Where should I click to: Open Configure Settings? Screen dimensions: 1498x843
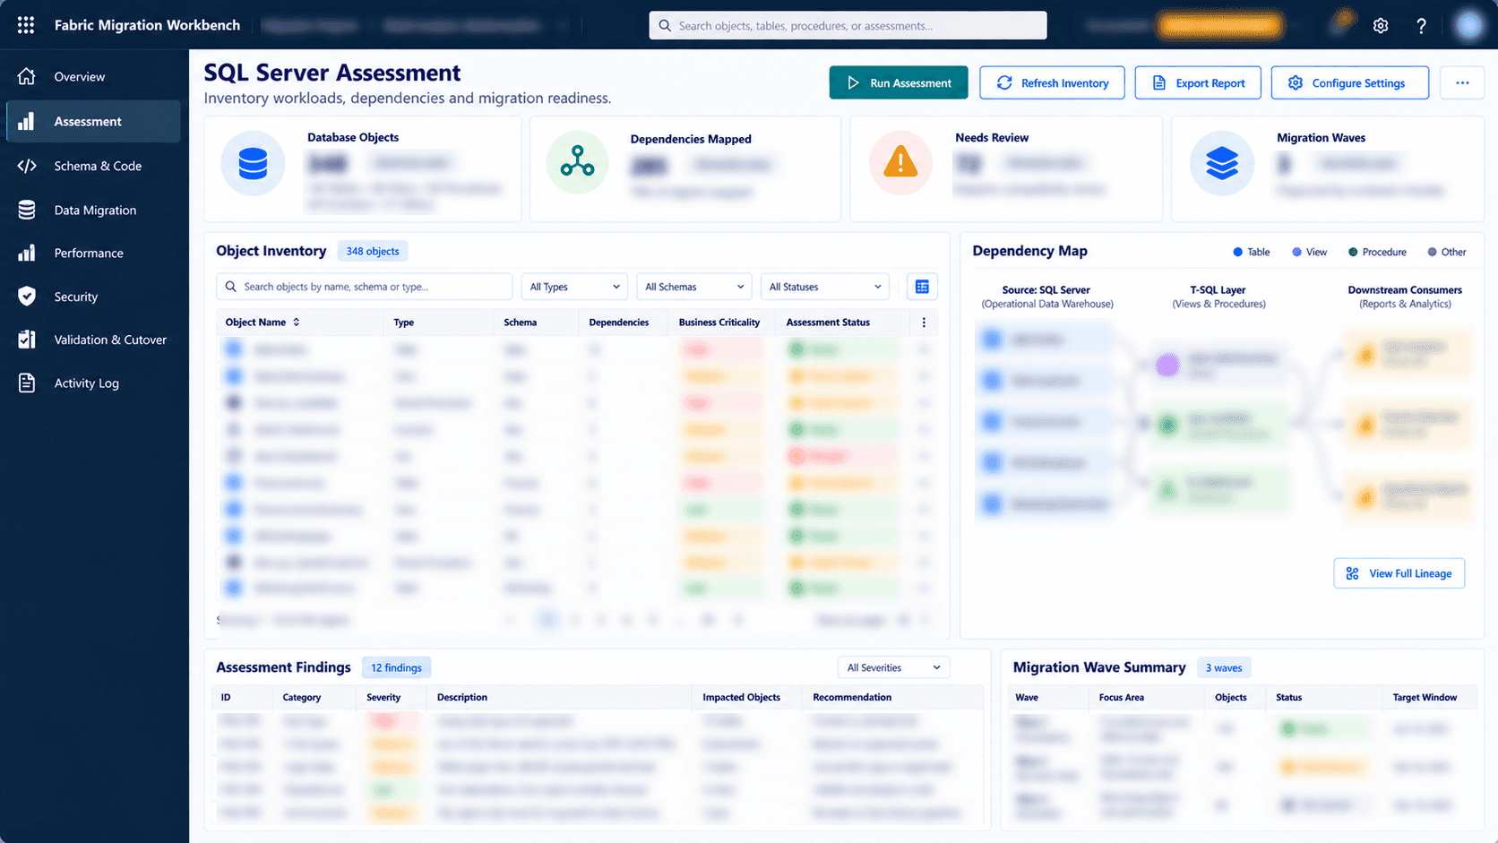click(x=1349, y=82)
